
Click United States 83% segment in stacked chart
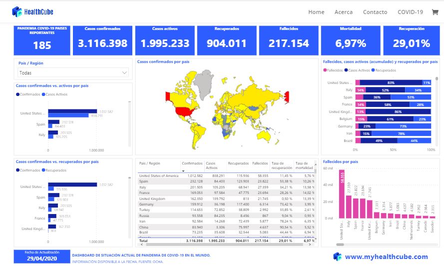click(x=391, y=82)
